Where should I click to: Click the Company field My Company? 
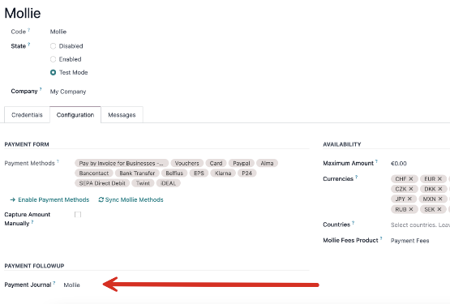tap(68, 92)
